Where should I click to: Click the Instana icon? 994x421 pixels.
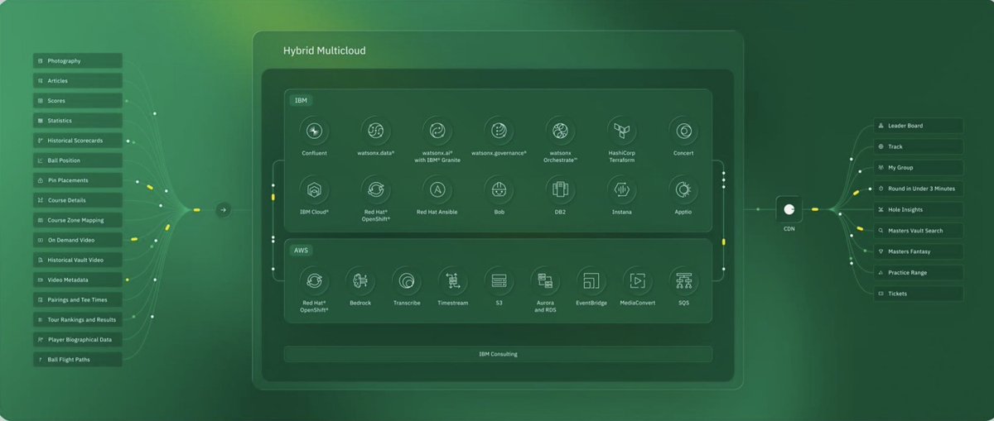tap(621, 189)
